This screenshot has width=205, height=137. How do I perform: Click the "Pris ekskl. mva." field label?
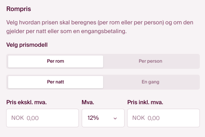point(27,103)
